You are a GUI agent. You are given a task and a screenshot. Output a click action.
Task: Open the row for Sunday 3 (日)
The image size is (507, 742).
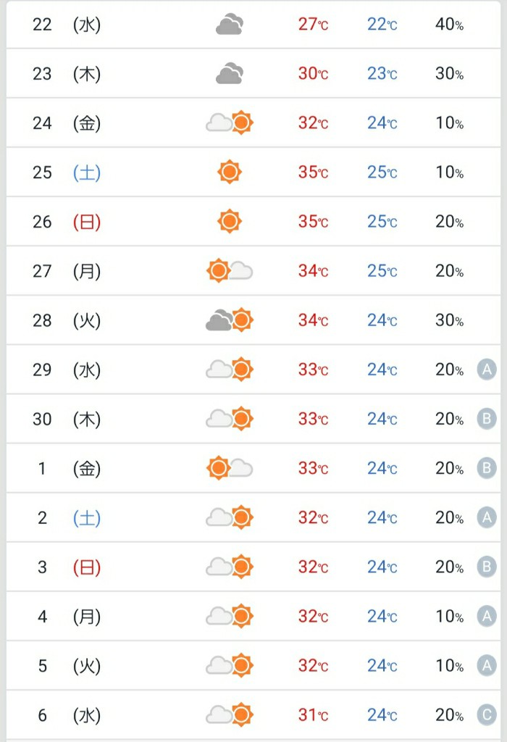(x=253, y=567)
